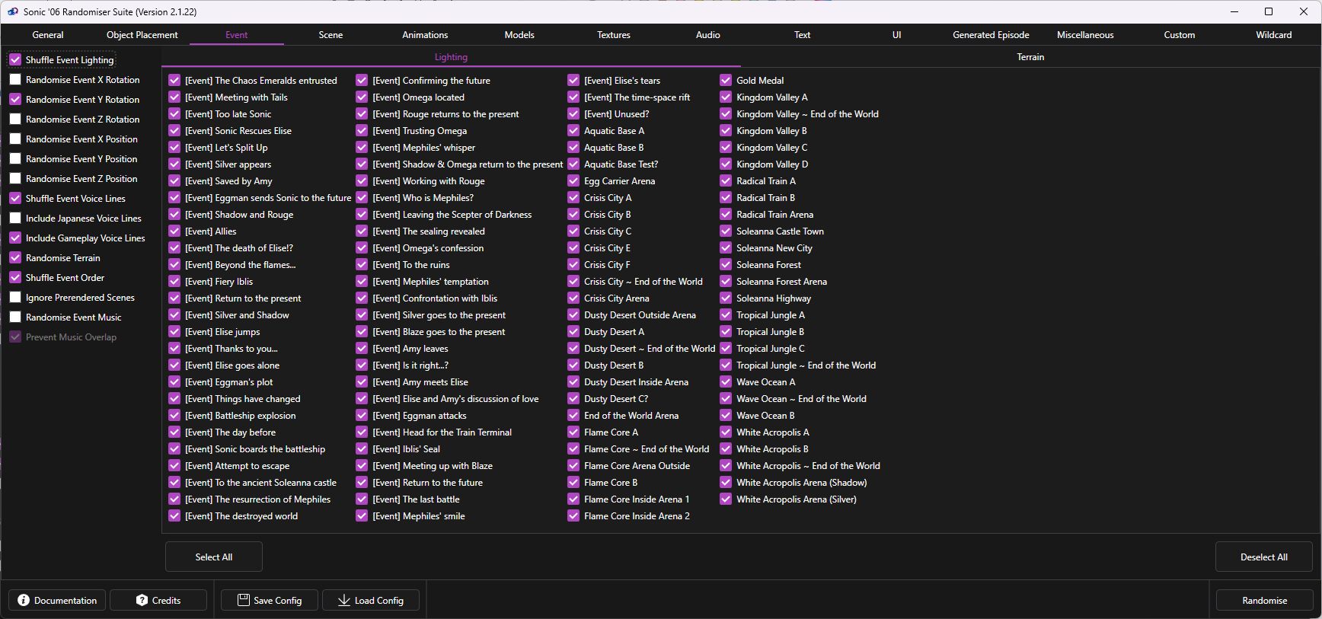Enable Randomise Event Z Position
This screenshot has height=619, width=1322.
(15, 178)
